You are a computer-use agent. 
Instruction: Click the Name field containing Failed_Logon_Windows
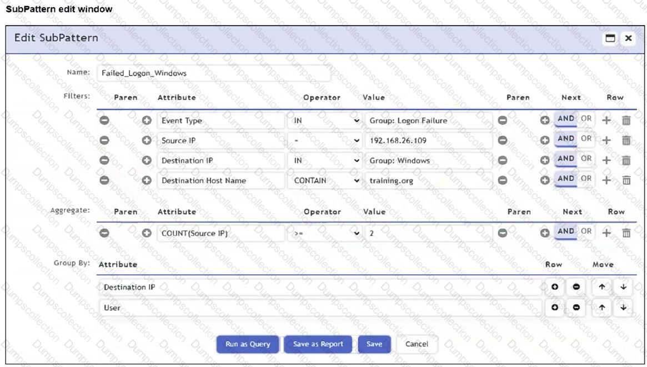pos(213,73)
